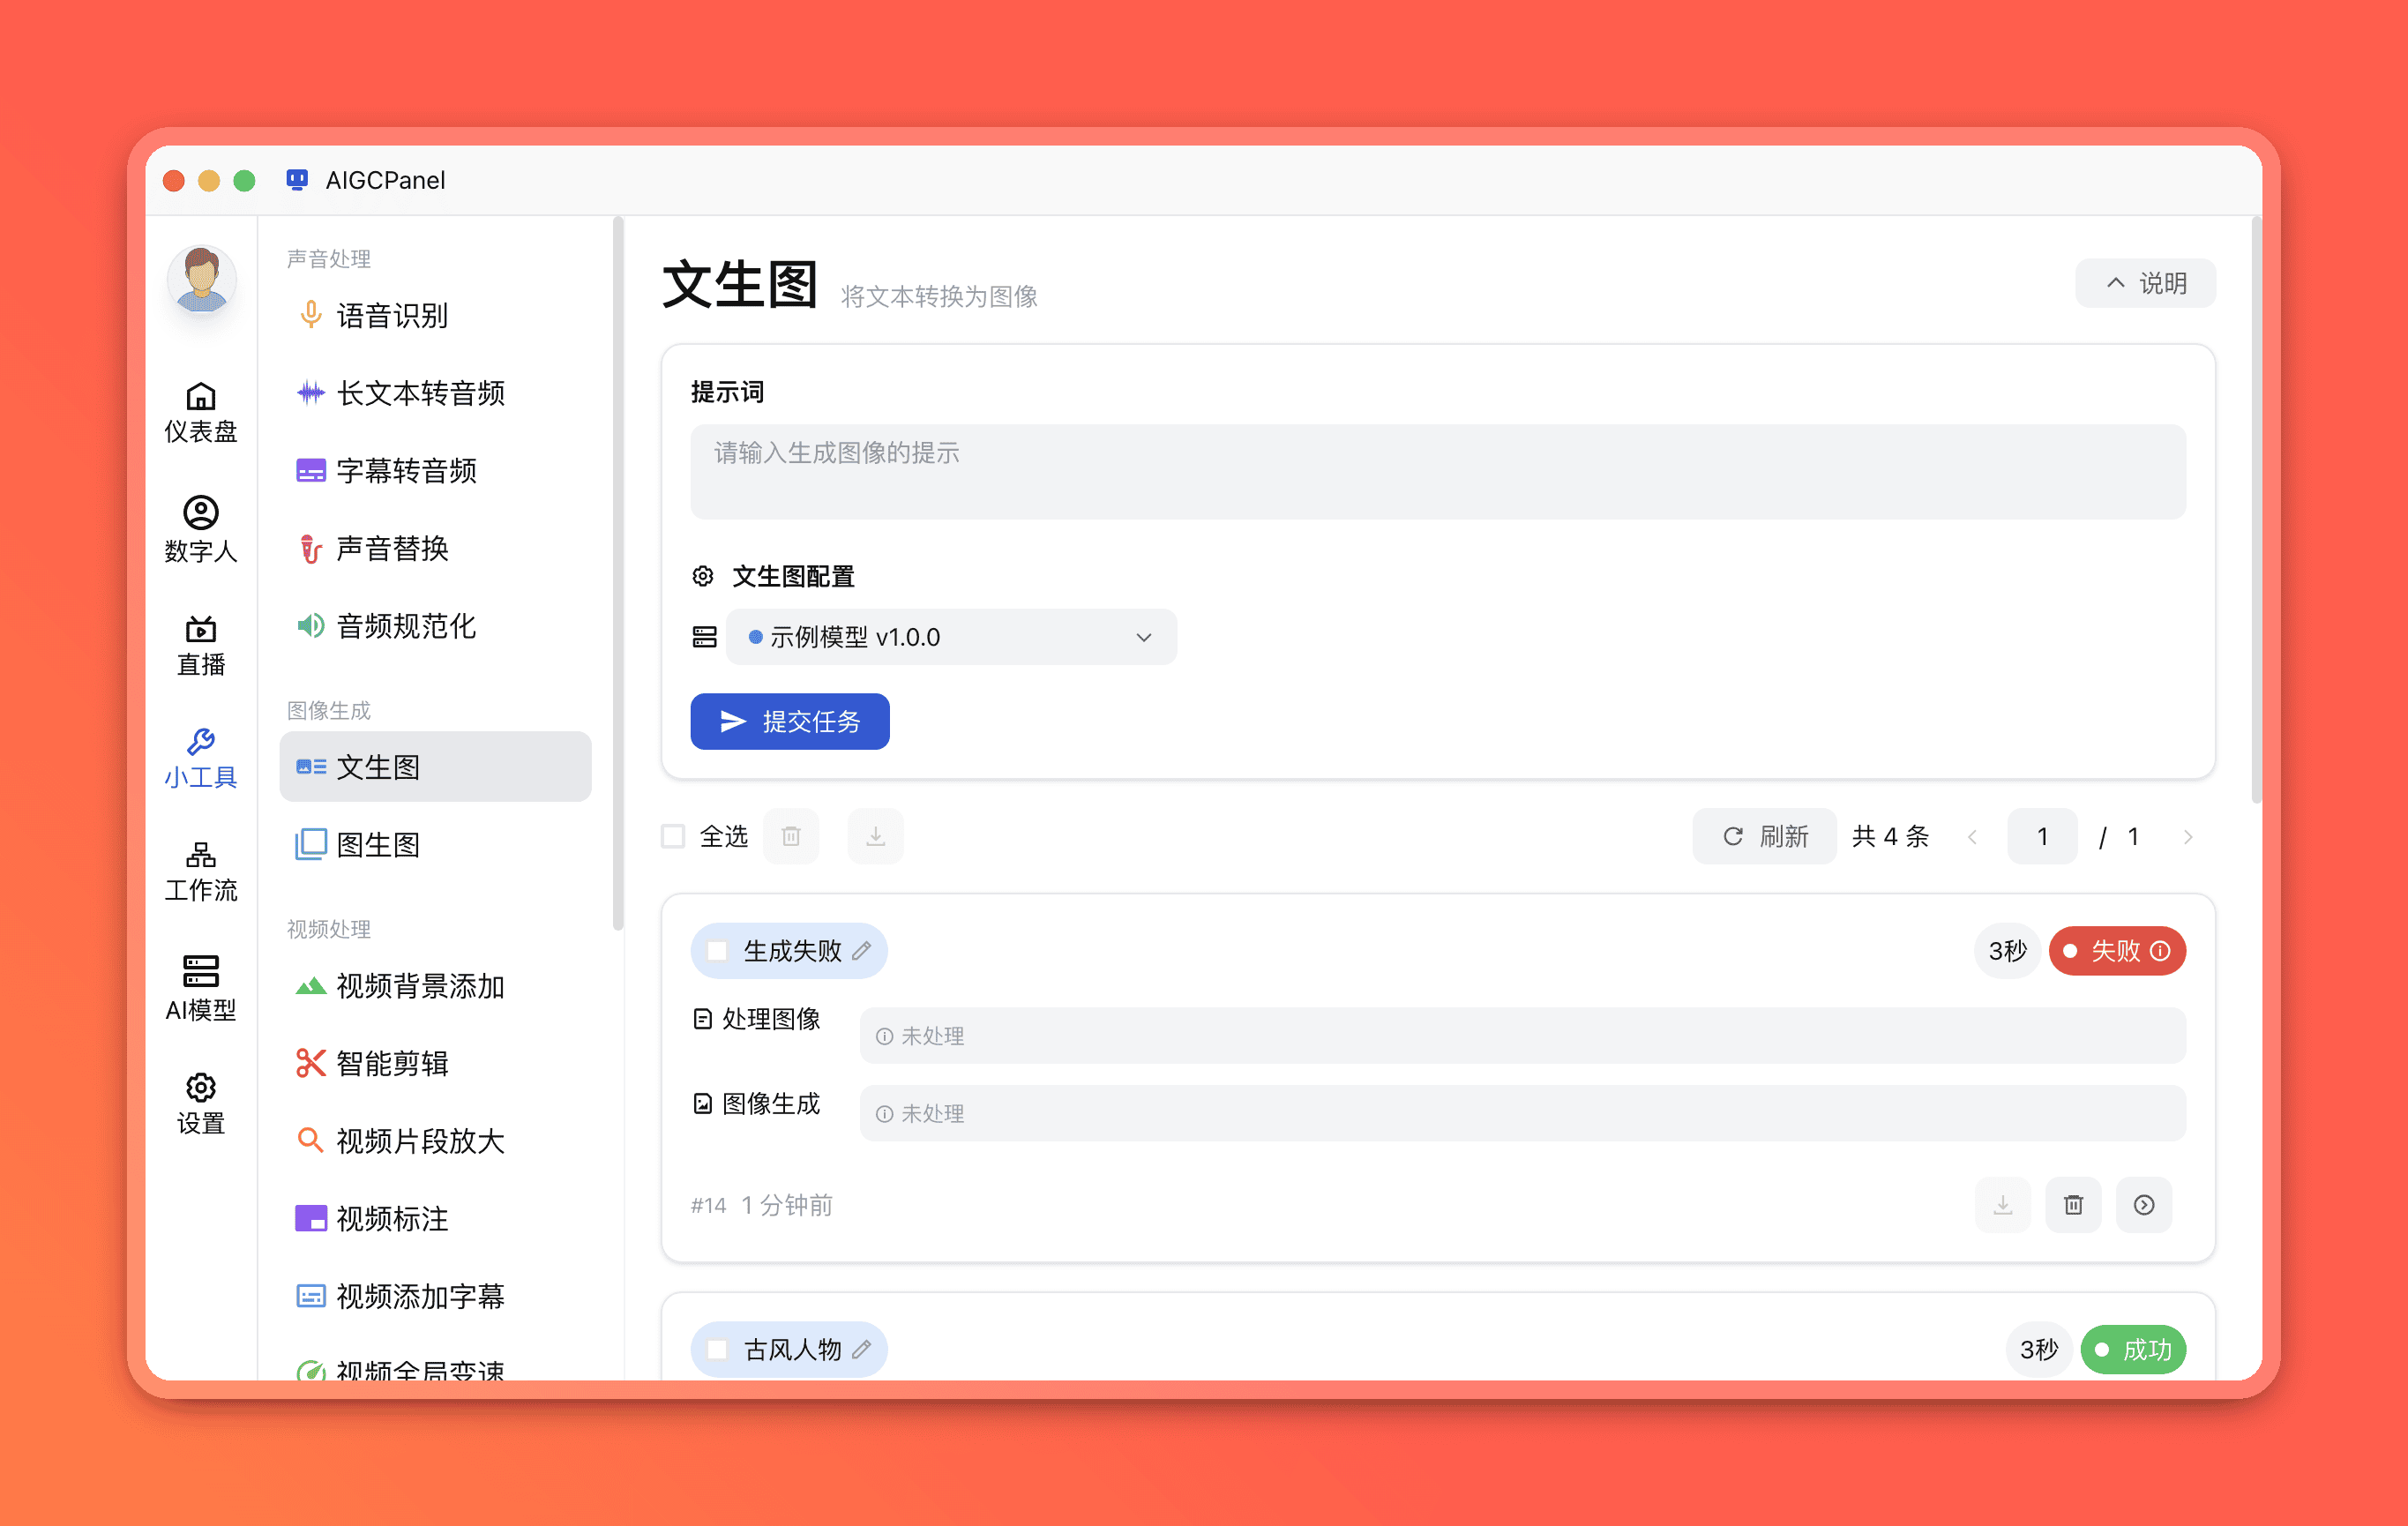This screenshot has width=2408, height=1526.
Task: Click the 图像生成 section heading in the tool list
Action: point(328,710)
